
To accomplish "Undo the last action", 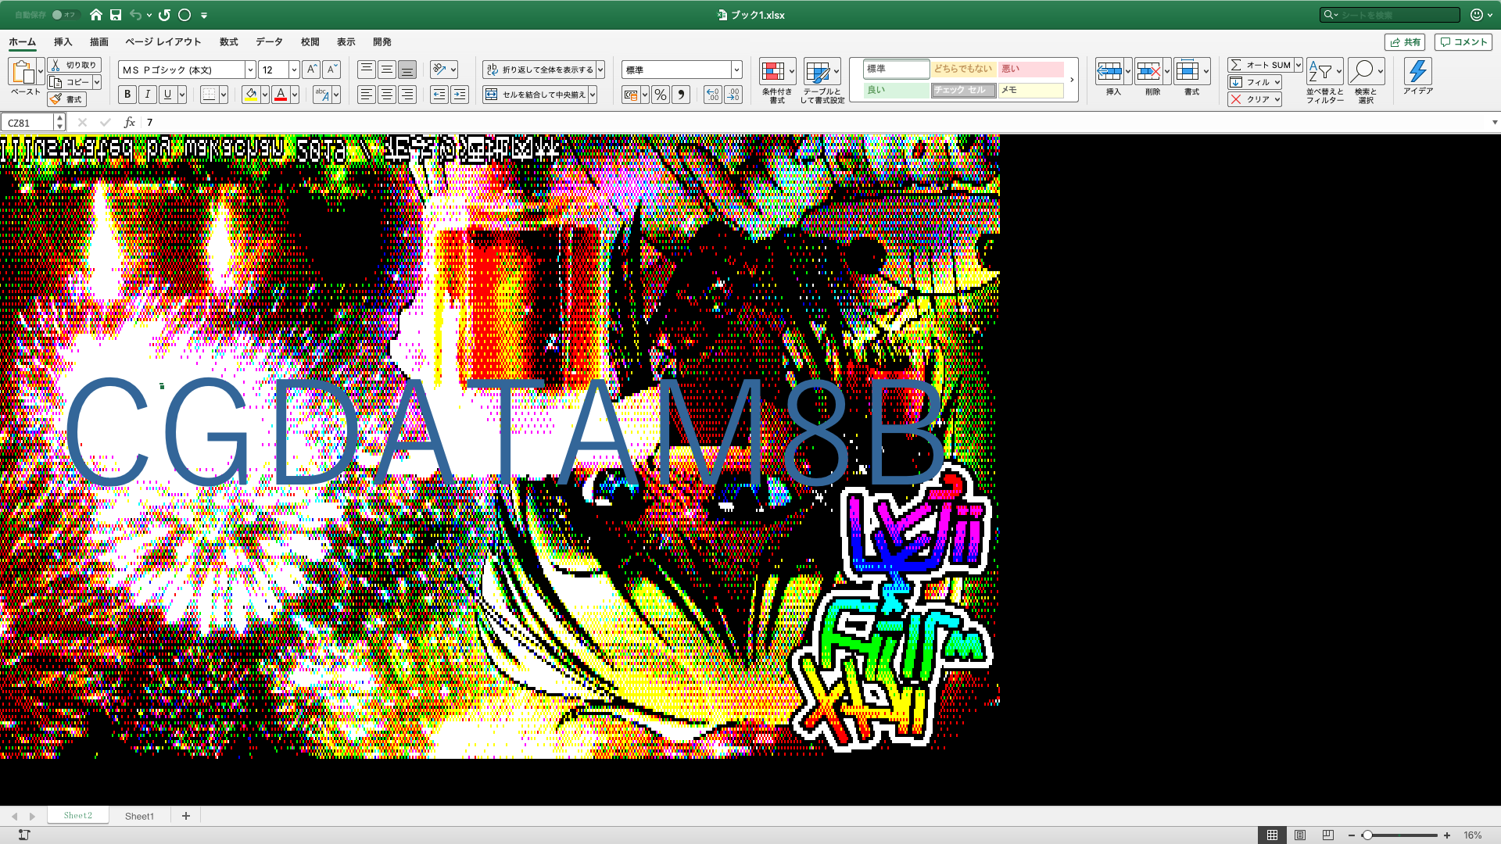I will pyautogui.click(x=136, y=15).
